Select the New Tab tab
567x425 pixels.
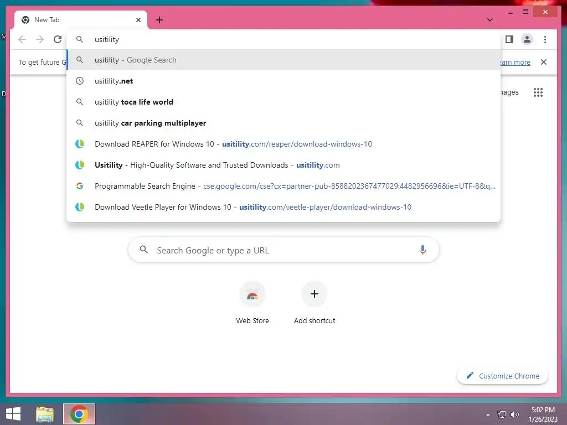click(x=81, y=20)
